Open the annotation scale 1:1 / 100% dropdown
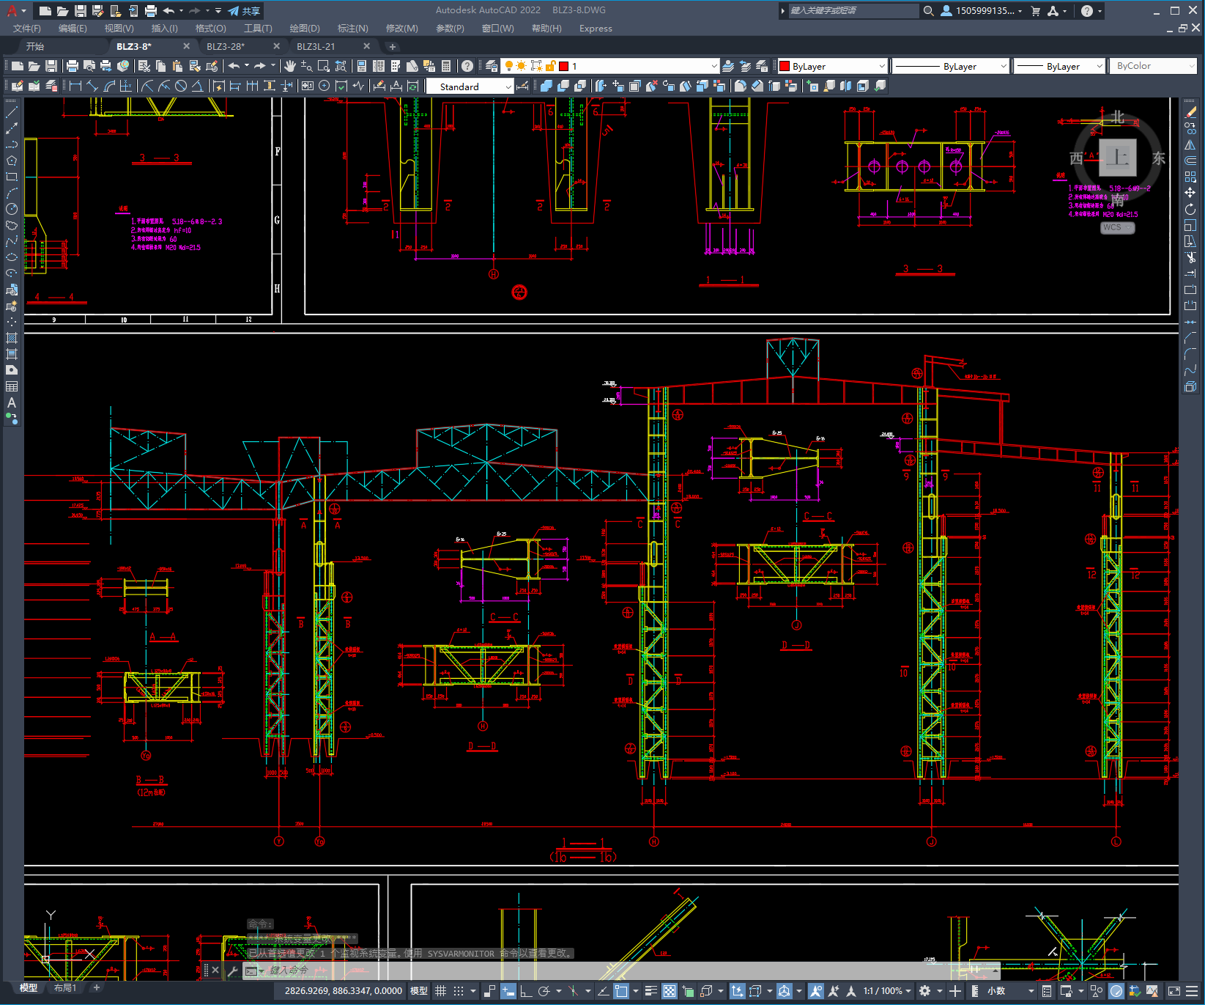 click(887, 991)
